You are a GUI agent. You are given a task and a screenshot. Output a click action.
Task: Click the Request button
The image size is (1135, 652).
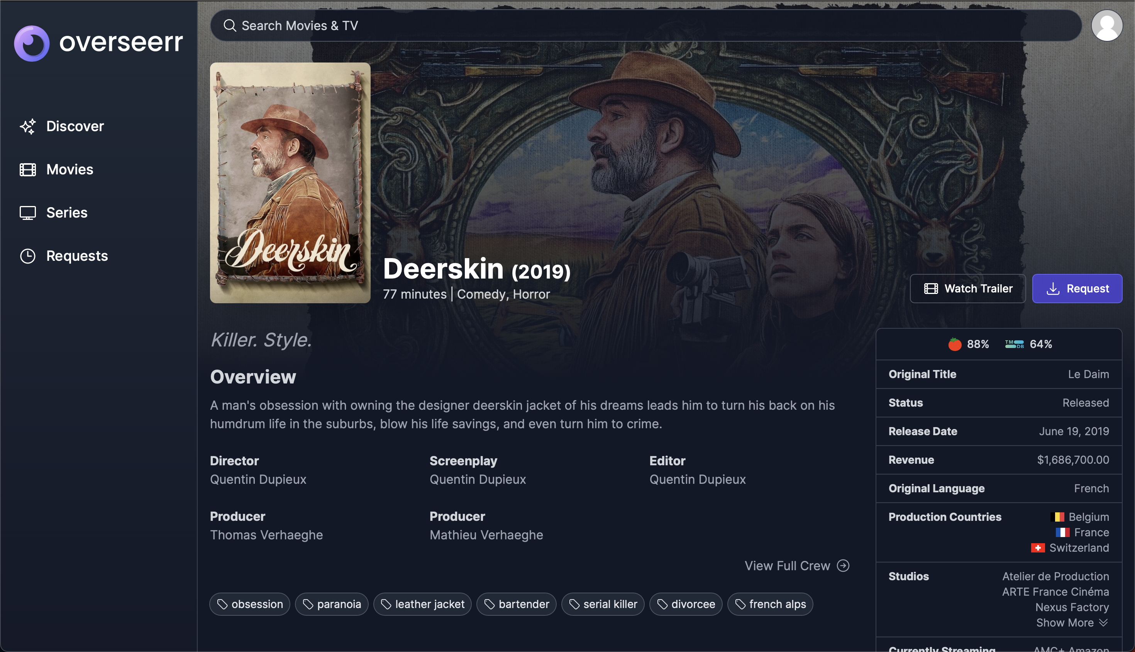click(1077, 289)
